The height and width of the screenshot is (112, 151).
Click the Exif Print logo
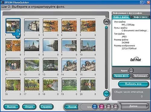point(136,59)
